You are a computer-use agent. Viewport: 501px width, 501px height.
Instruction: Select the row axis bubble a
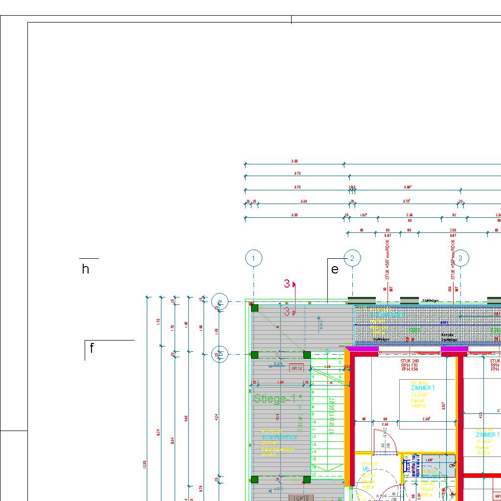click(x=220, y=302)
